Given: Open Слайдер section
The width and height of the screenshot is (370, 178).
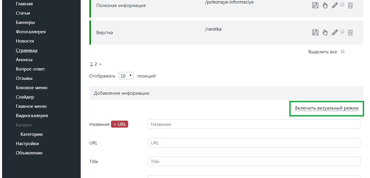Looking at the screenshot, I should [x=25, y=97].
